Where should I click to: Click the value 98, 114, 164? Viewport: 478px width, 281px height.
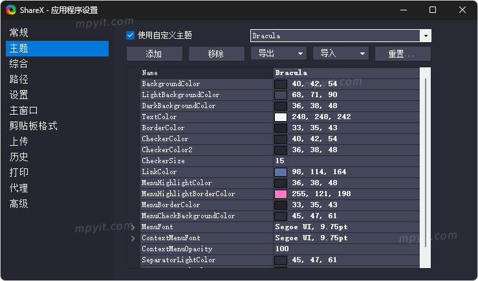tap(319, 172)
